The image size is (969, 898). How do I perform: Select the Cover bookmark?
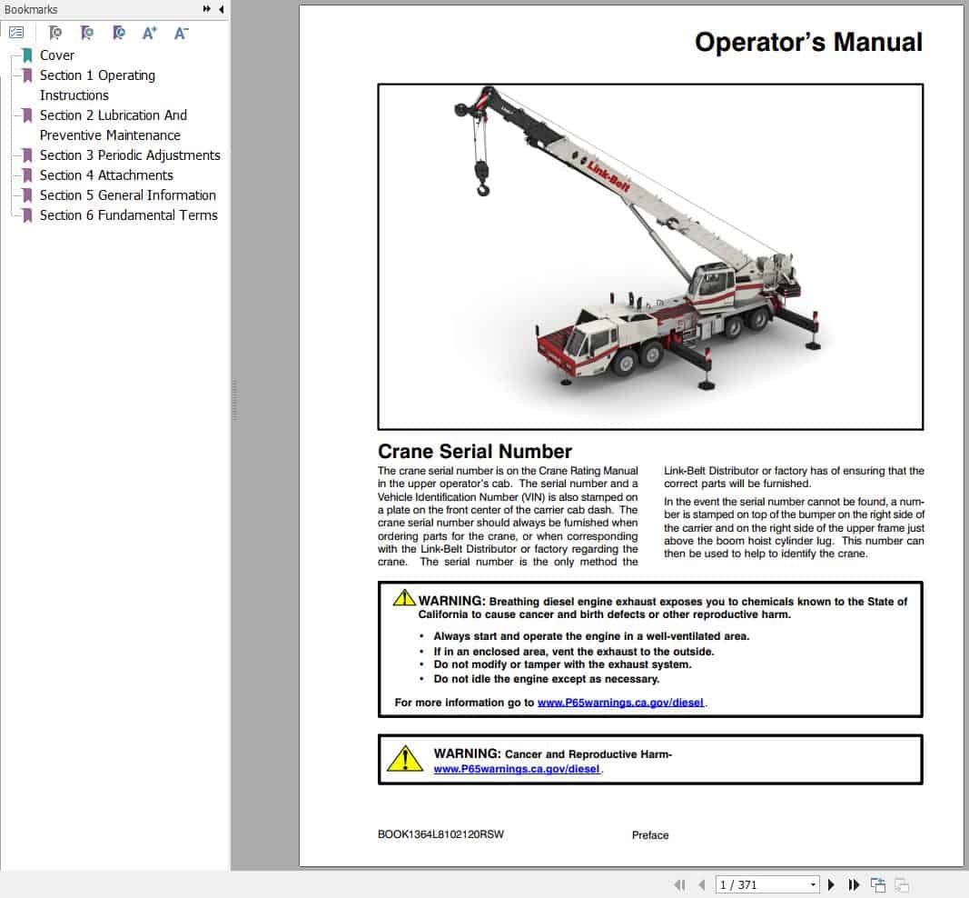tap(57, 55)
